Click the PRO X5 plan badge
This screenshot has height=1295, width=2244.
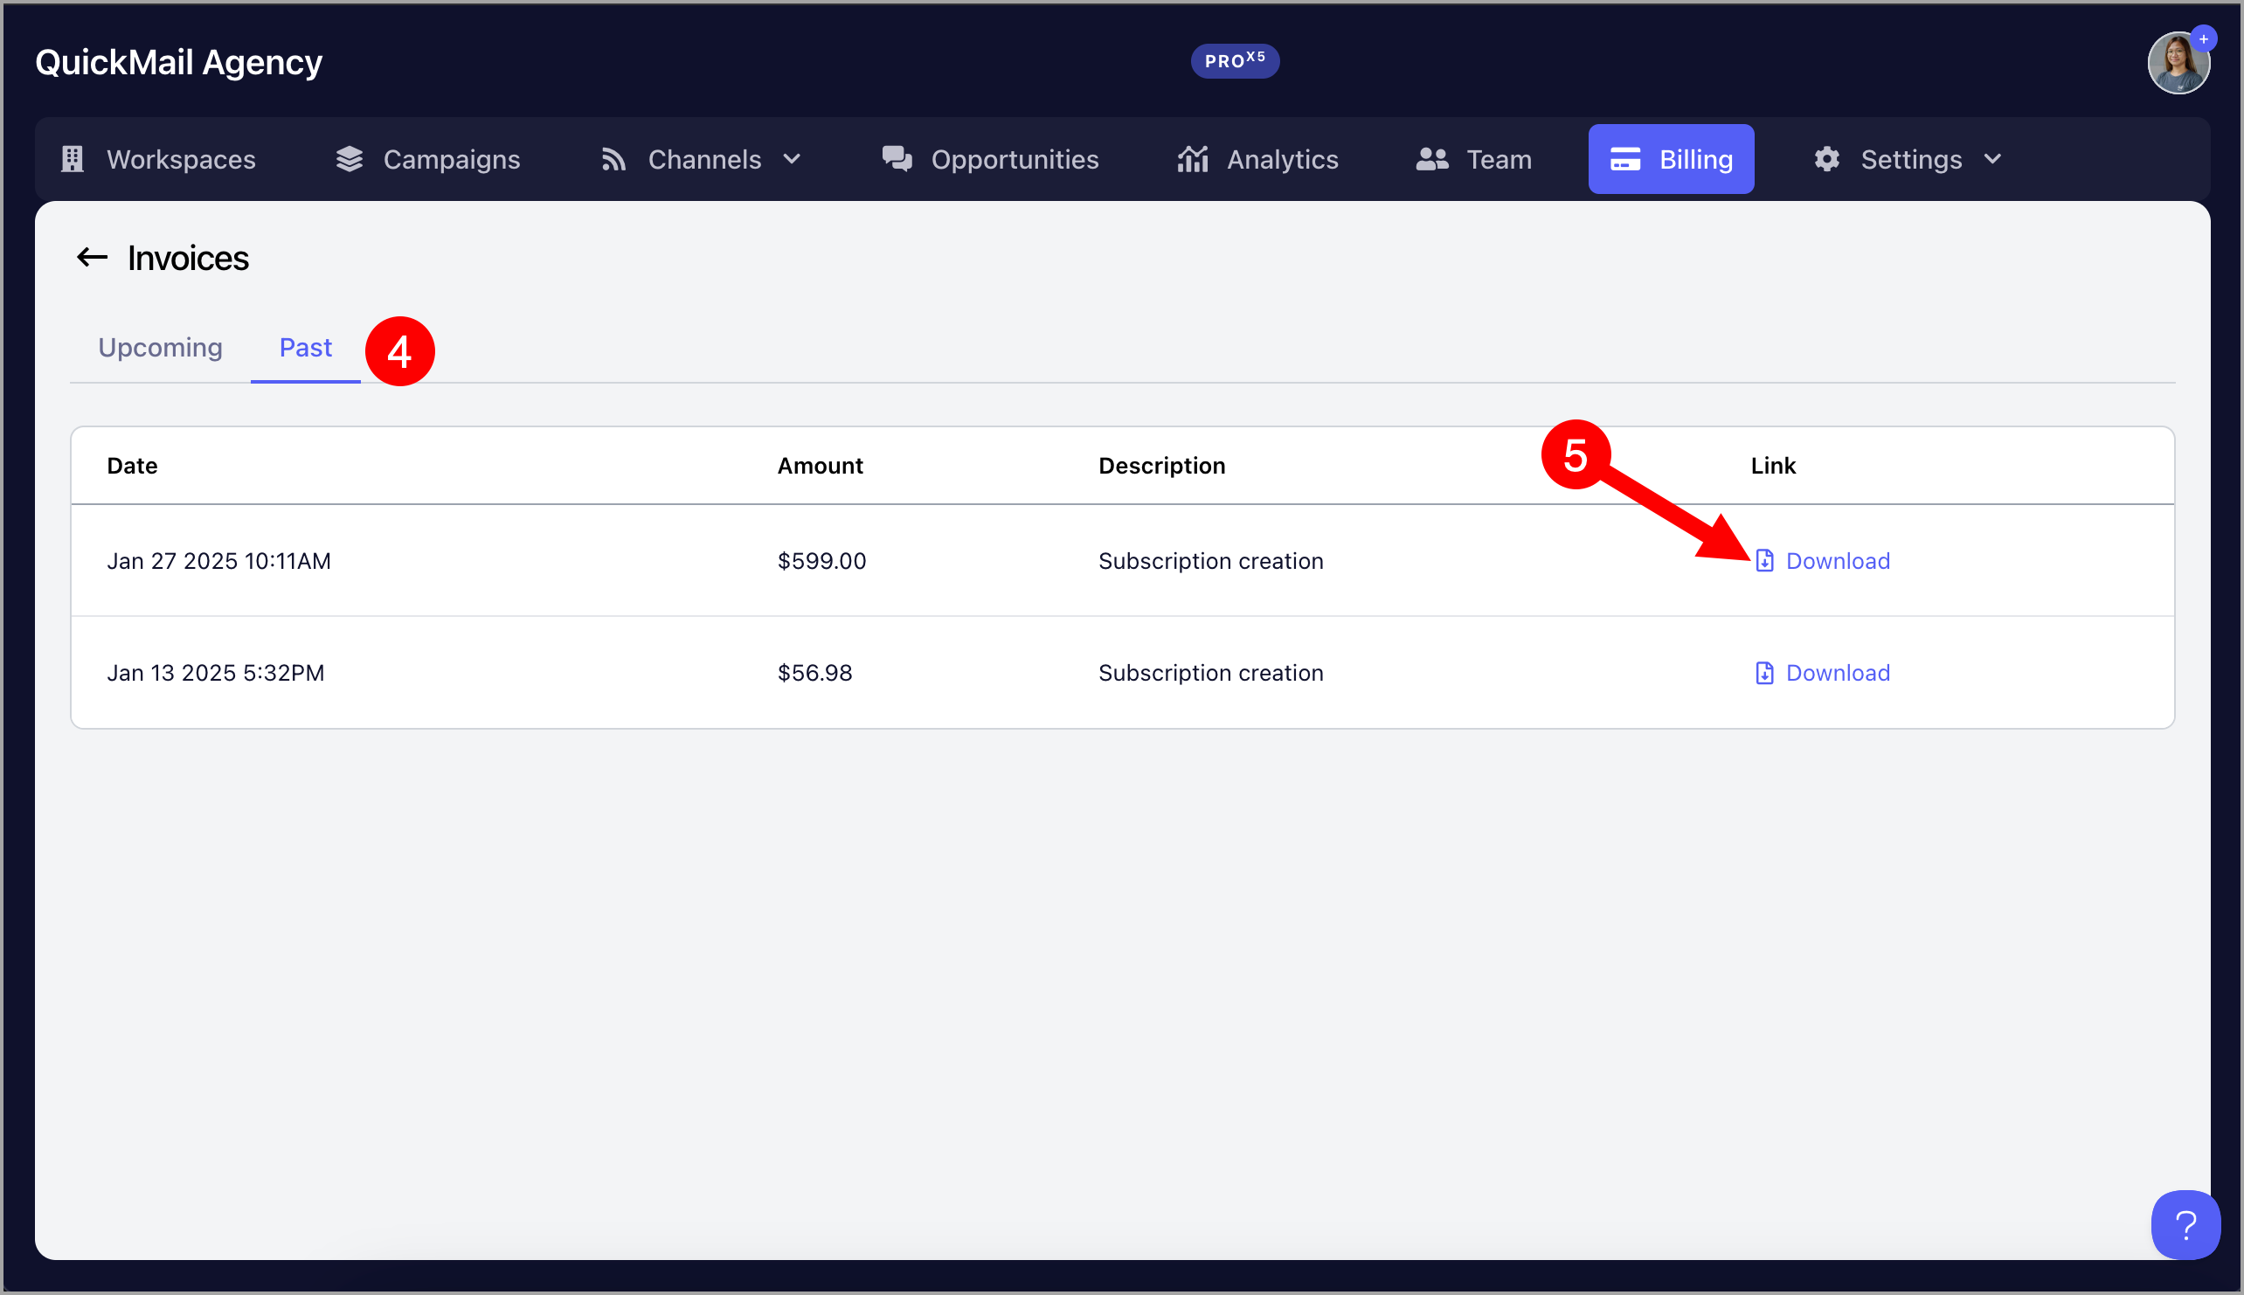click(1235, 61)
